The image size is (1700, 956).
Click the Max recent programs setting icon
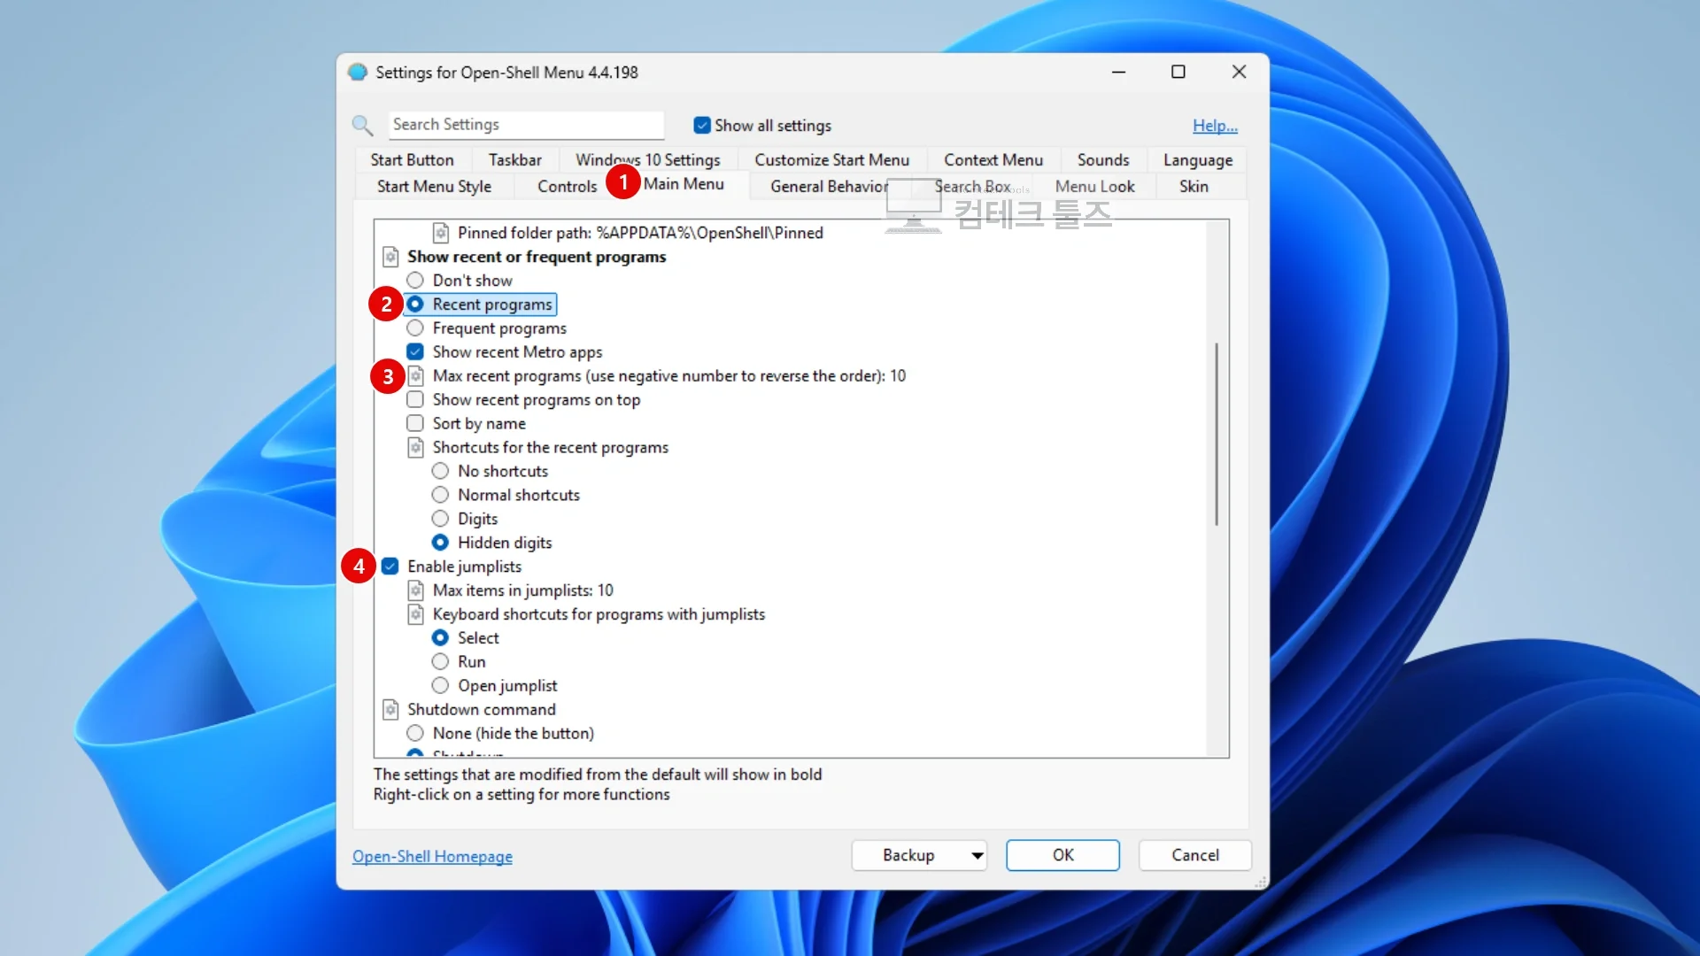416,376
